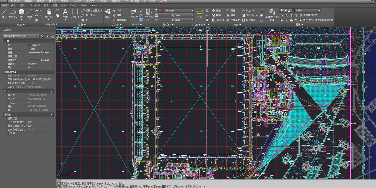376x188 pixels.
Task: Select the 移動 (Move) tool
Action: pos(216,10)
